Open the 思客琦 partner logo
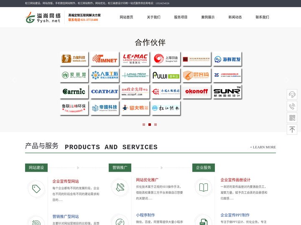The image size is (301, 225). [x=197, y=75]
